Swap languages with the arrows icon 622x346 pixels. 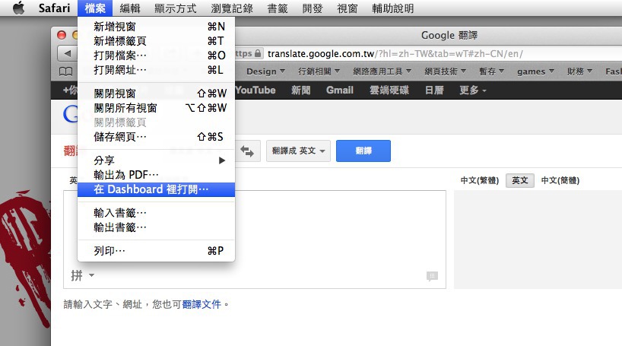[x=247, y=151]
